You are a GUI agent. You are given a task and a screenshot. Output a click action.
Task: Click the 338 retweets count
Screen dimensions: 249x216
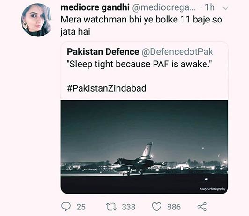click(128, 207)
